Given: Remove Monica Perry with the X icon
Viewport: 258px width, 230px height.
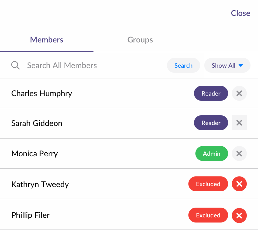Looking at the screenshot, I should [x=239, y=154].
